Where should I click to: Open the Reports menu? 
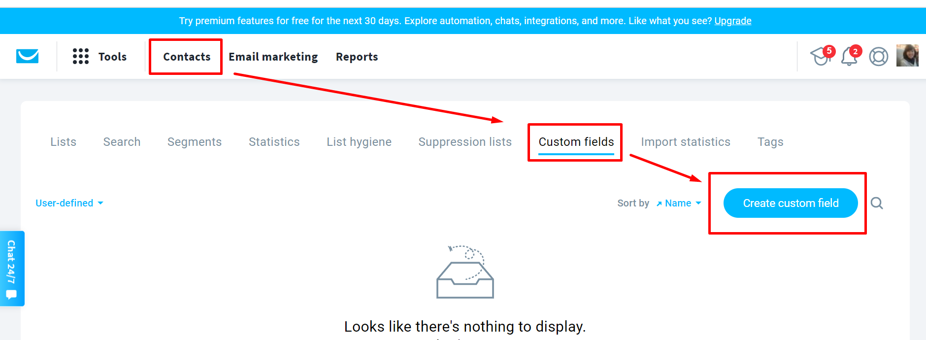coord(357,57)
